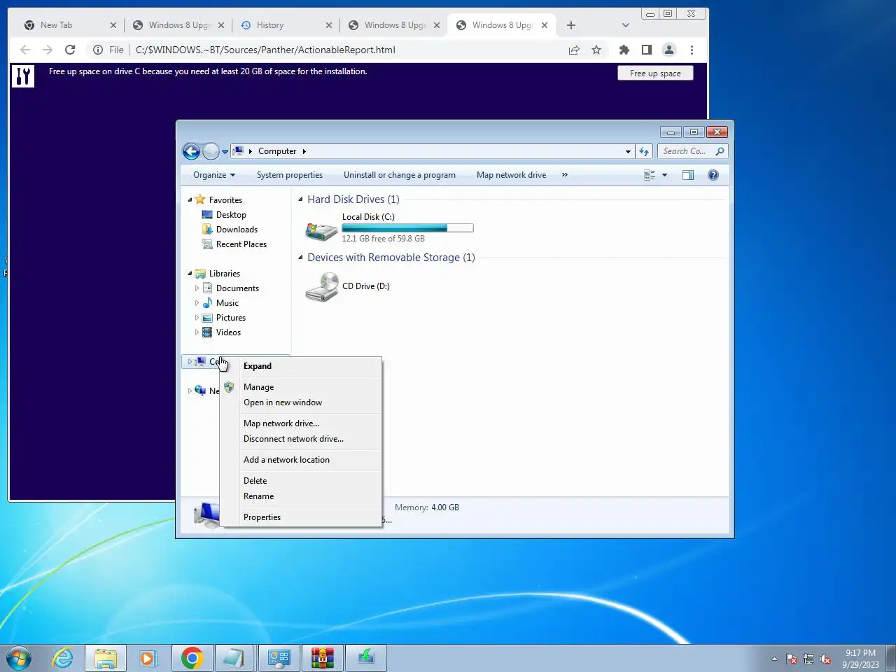Open Windows Explorer taskbar icon
Viewport: 896px width, 672px height.
pos(106,658)
